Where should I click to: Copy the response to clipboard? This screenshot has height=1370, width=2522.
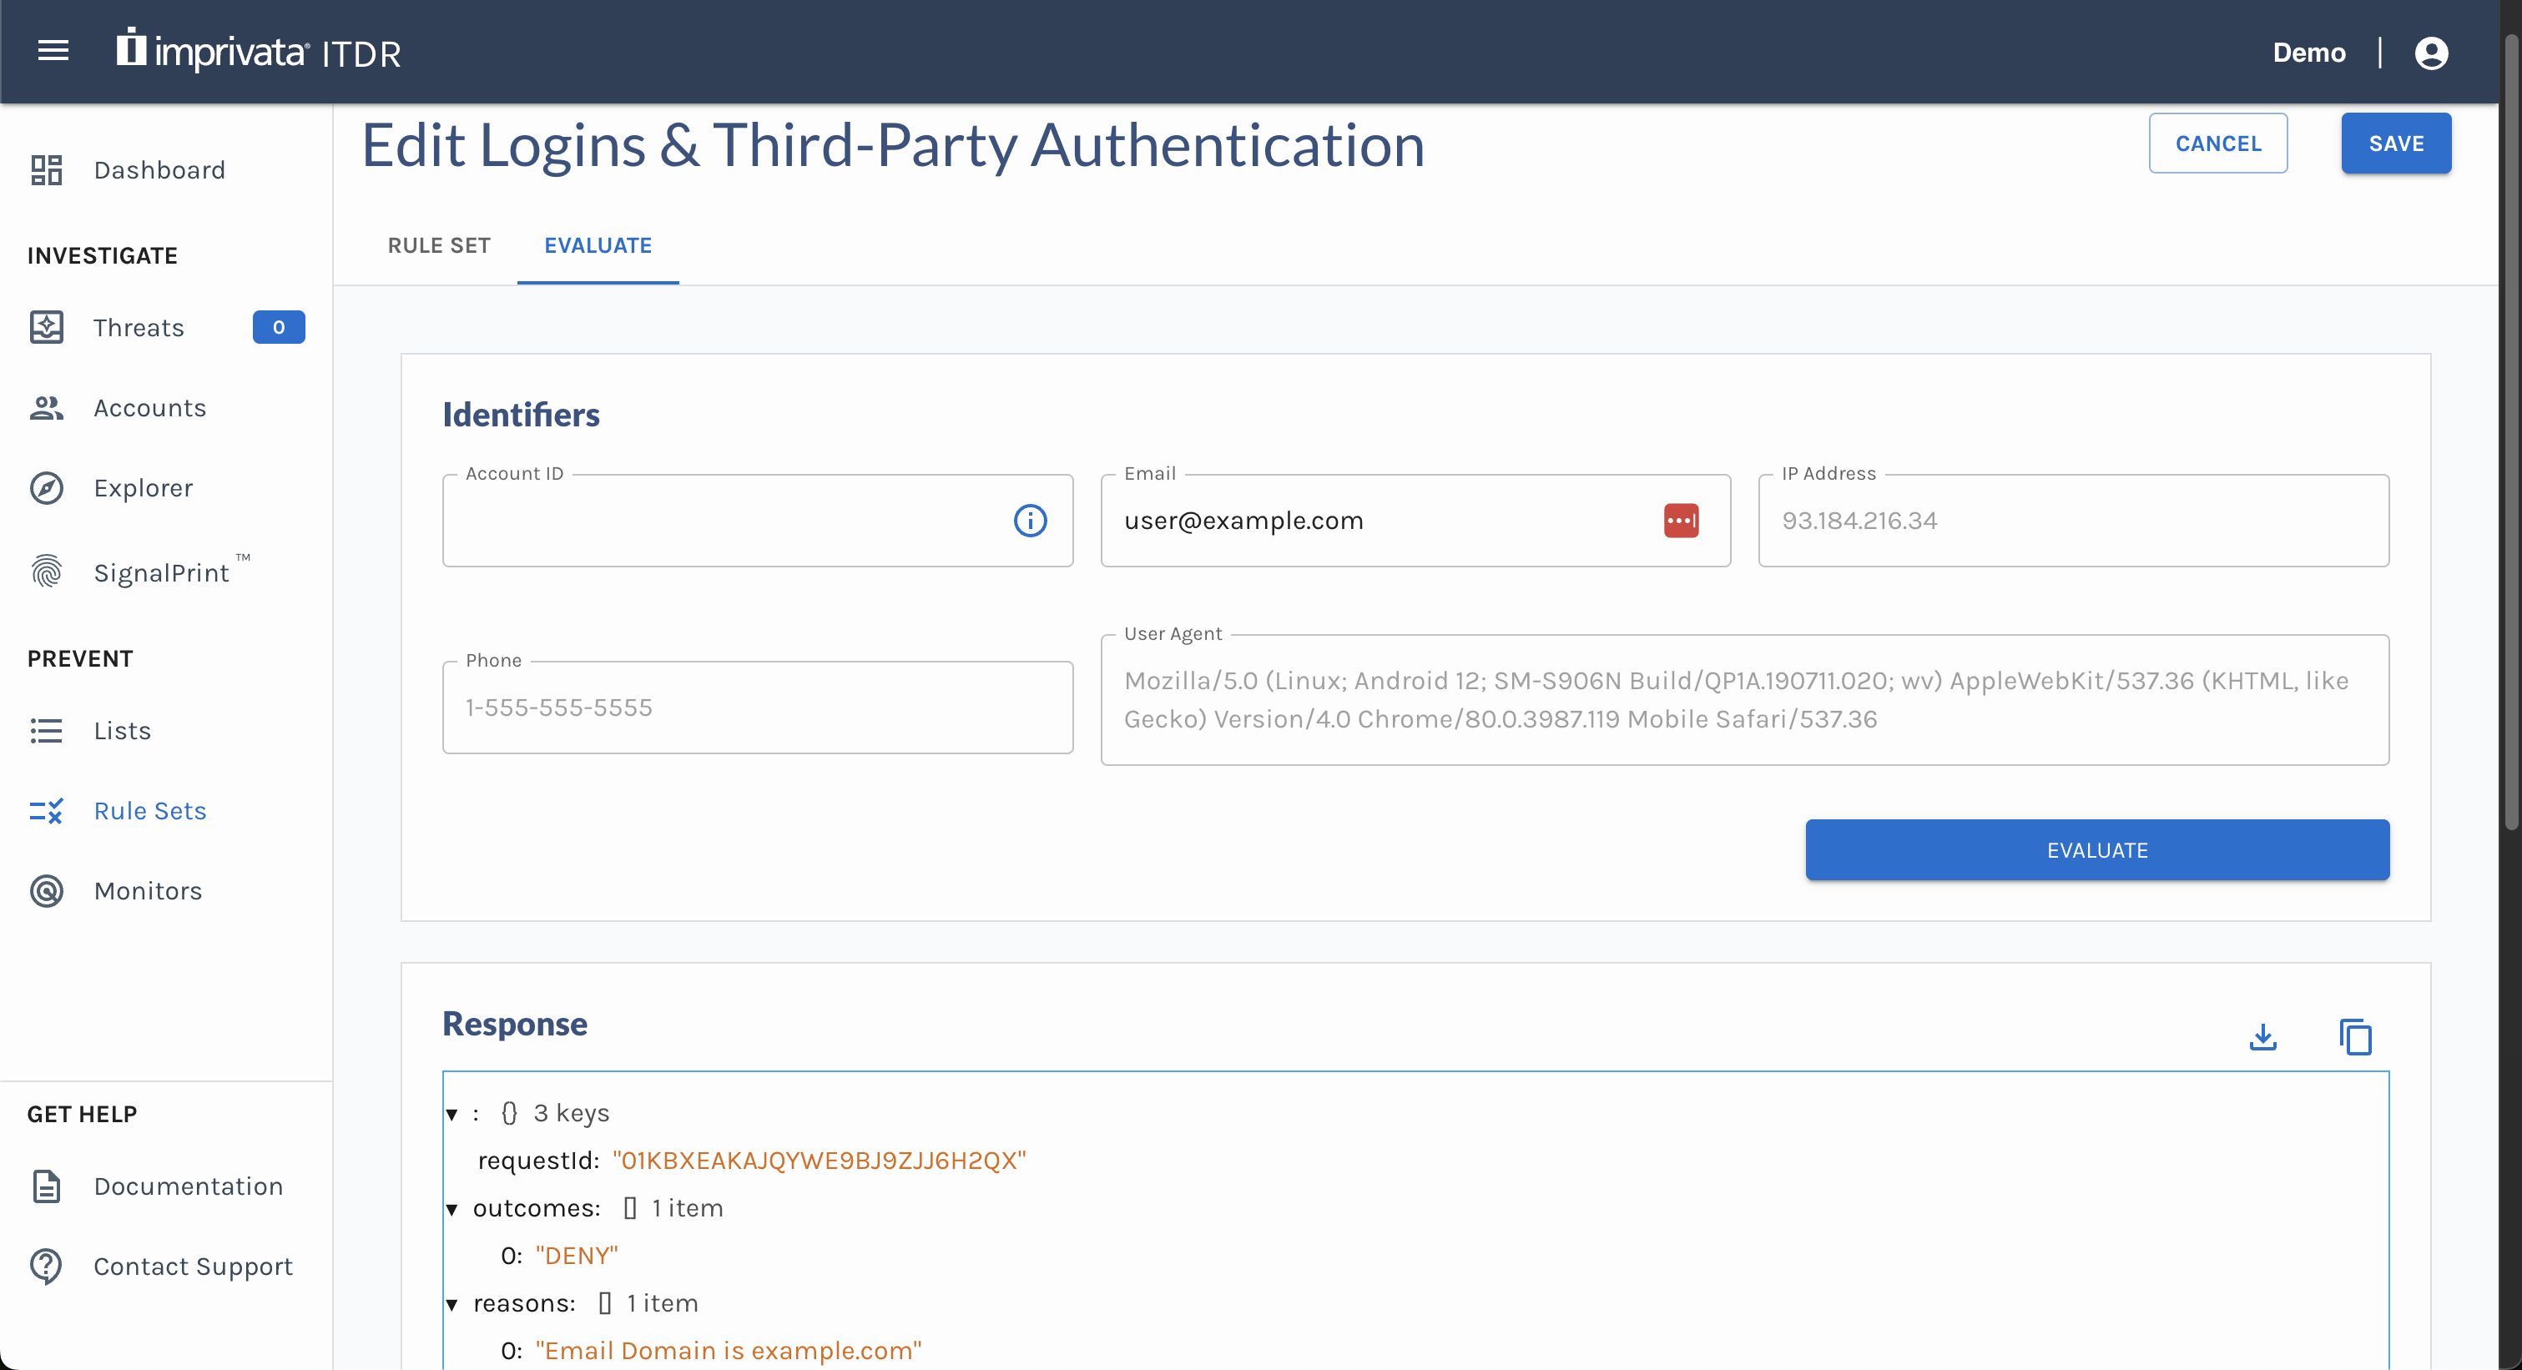(2354, 1036)
